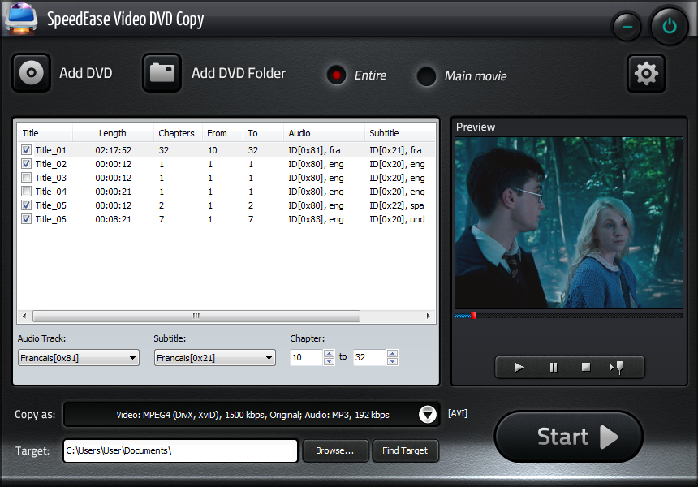698x487 pixels.
Task: Click audio cell ID[0x83], eng
Action: tap(316, 219)
